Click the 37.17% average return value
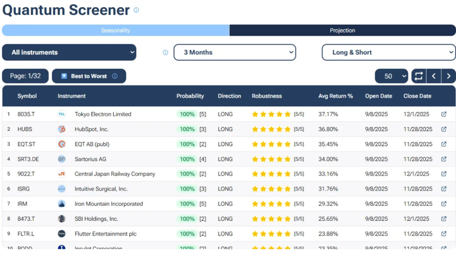Image resolution: width=456 pixels, height=254 pixels. click(x=328, y=114)
